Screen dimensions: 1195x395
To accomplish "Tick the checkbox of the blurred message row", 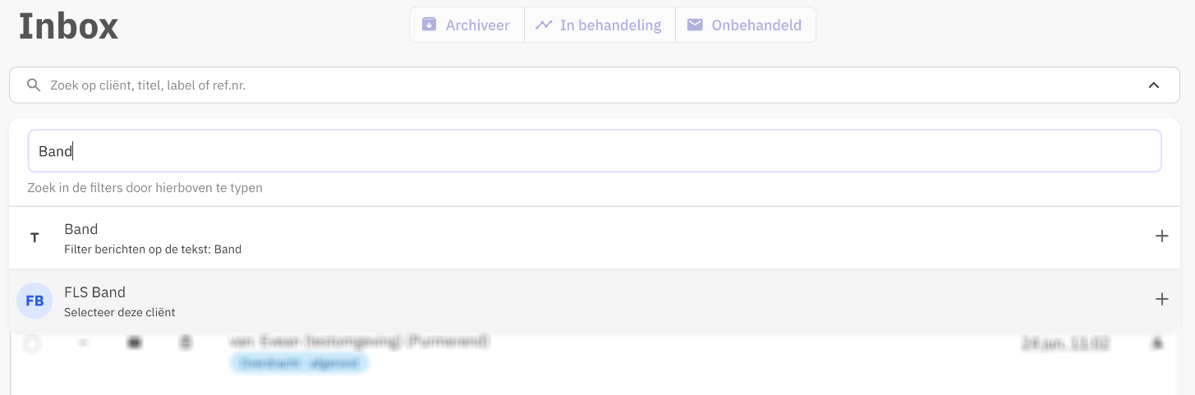I will click(x=31, y=343).
